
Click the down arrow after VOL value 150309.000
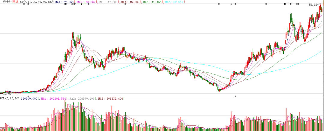tap(39, 98)
